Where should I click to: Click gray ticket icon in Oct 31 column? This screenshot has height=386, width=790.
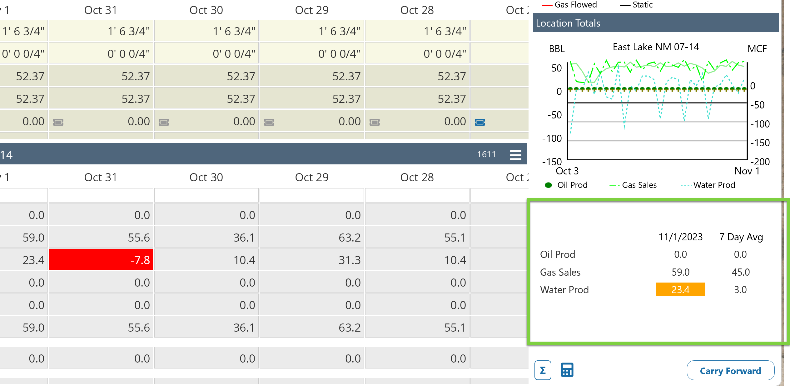pyautogui.click(x=58, y=122)
